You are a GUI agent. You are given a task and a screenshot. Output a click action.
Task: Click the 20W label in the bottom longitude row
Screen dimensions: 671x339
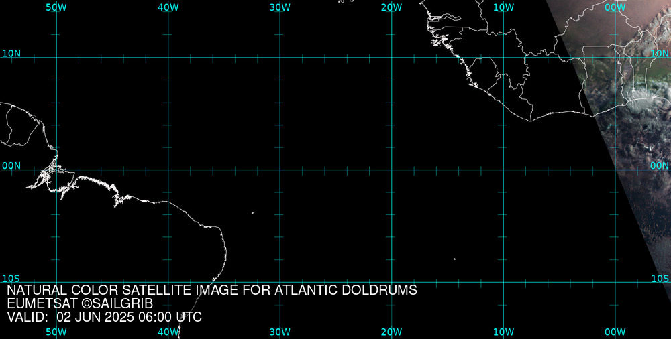click(x=392, y=332)
